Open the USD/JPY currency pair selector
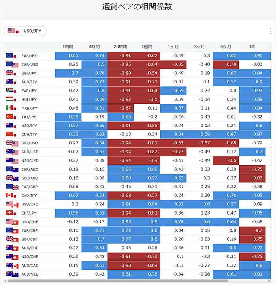Screen dimensions: 276x285 (x=25, y=31)
